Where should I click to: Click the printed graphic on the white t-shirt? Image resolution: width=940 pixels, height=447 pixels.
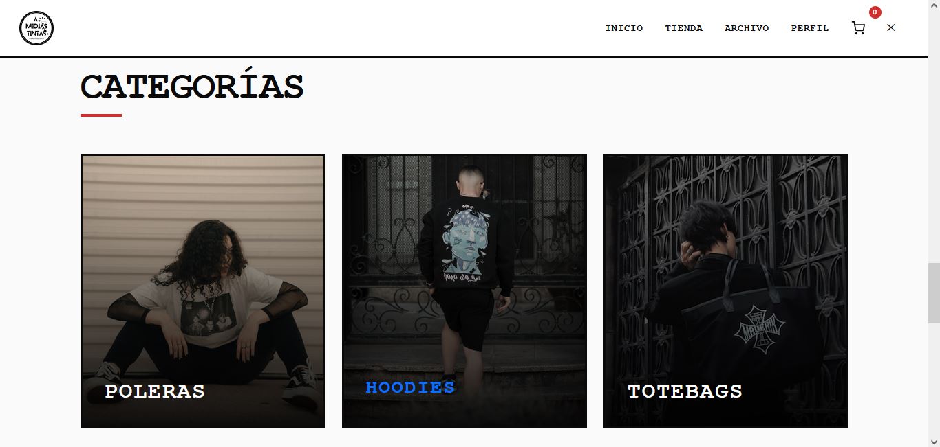pyautogui.click(x=205, y=313)
